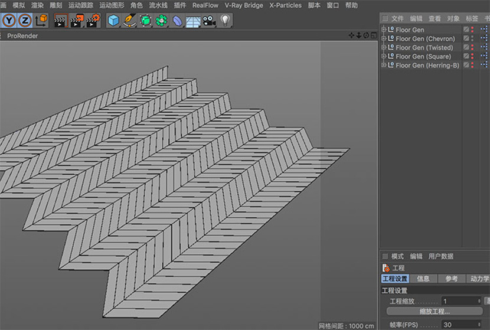This screenshot has width=490, height=330.
Task: Open the 运动图形 menu
Action: 112,5
